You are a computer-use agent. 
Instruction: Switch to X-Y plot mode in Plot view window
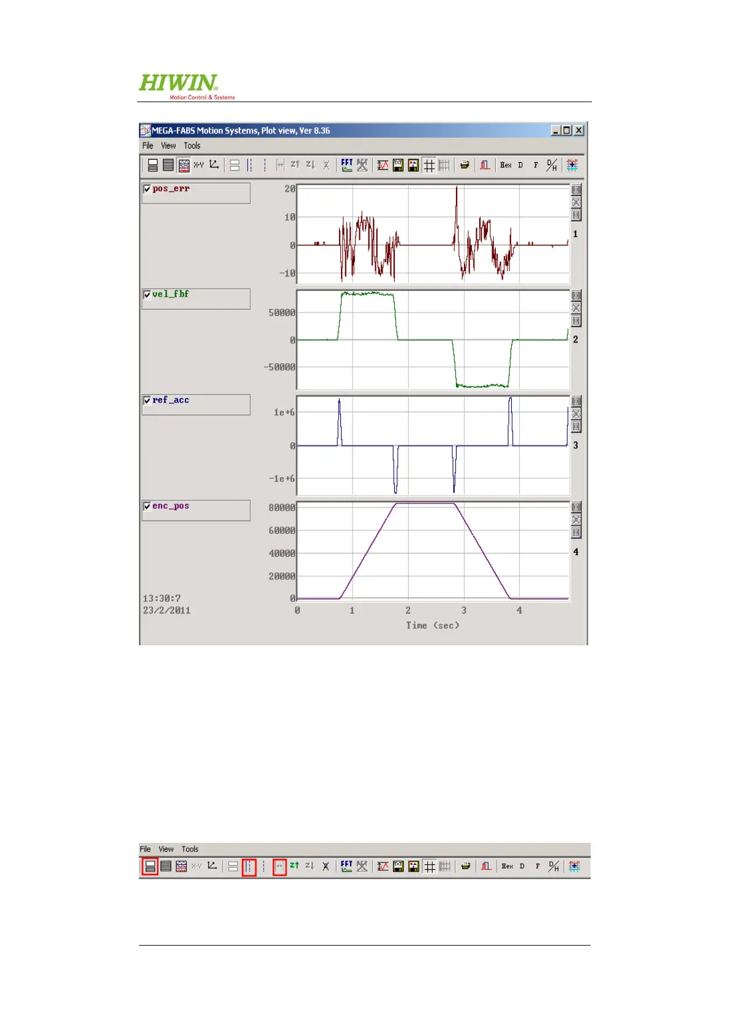point(198,165)
